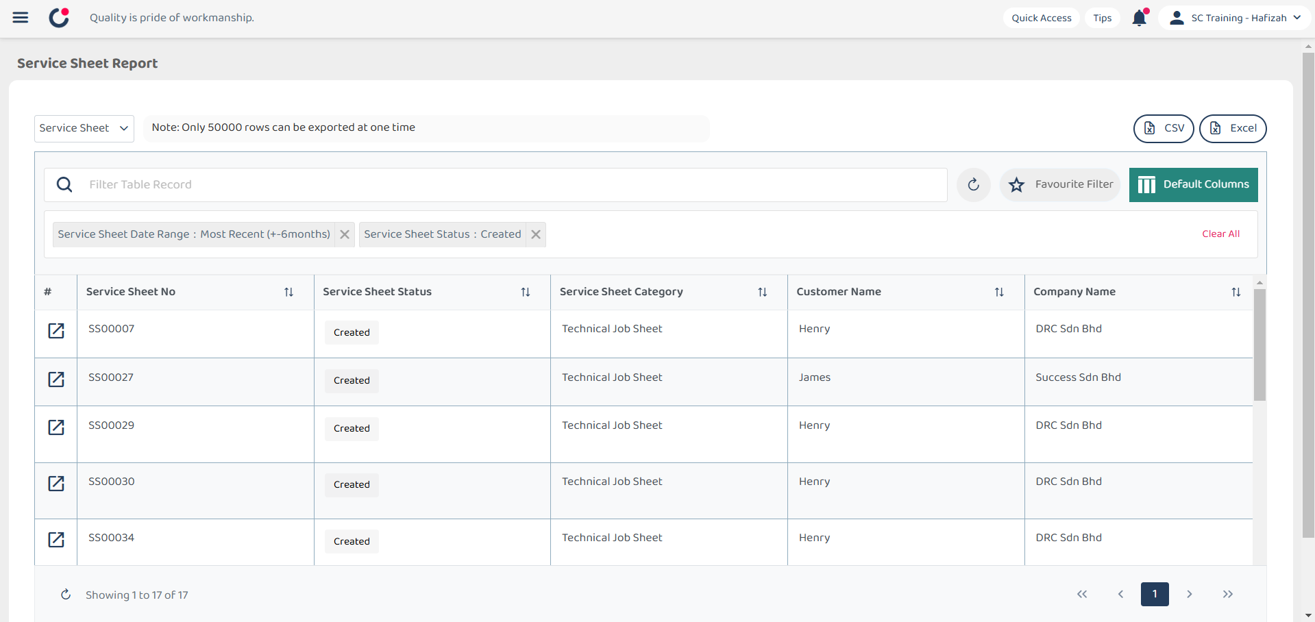The height and width of the screenshot is (622, 1315).
Task: Click the Created status badge for SS00030
Action: [352, 484]
